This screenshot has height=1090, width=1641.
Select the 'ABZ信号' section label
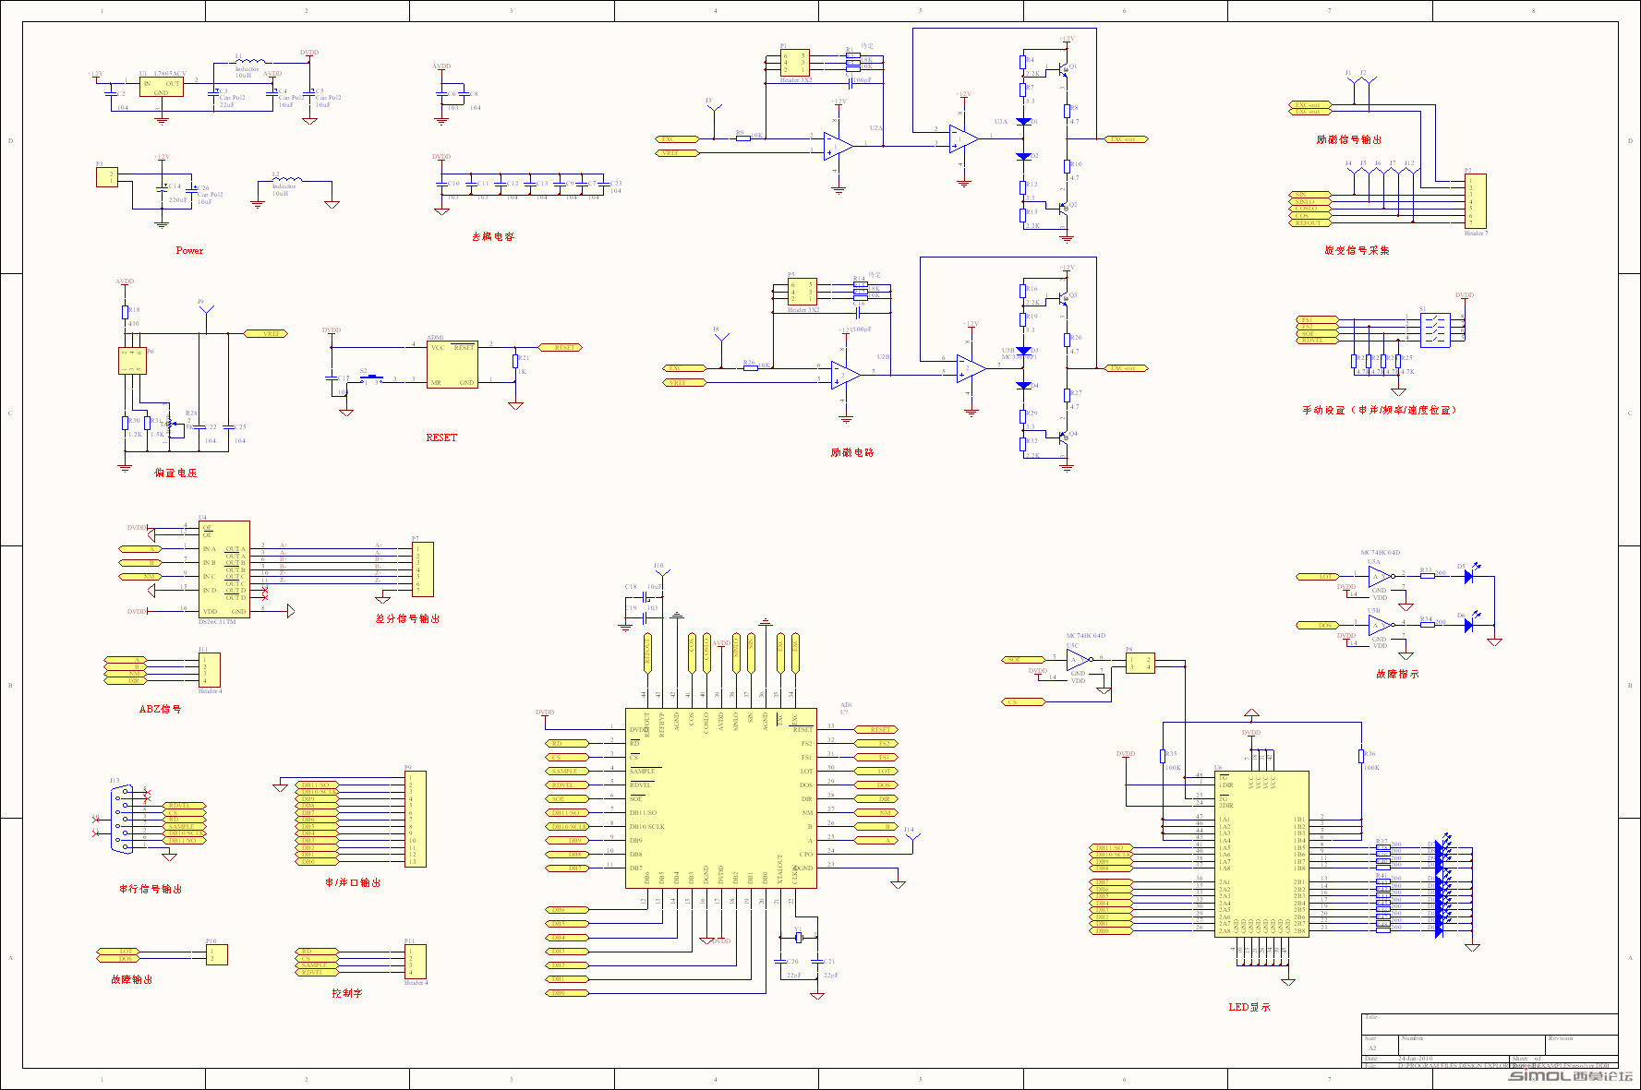tap(161, 709)
